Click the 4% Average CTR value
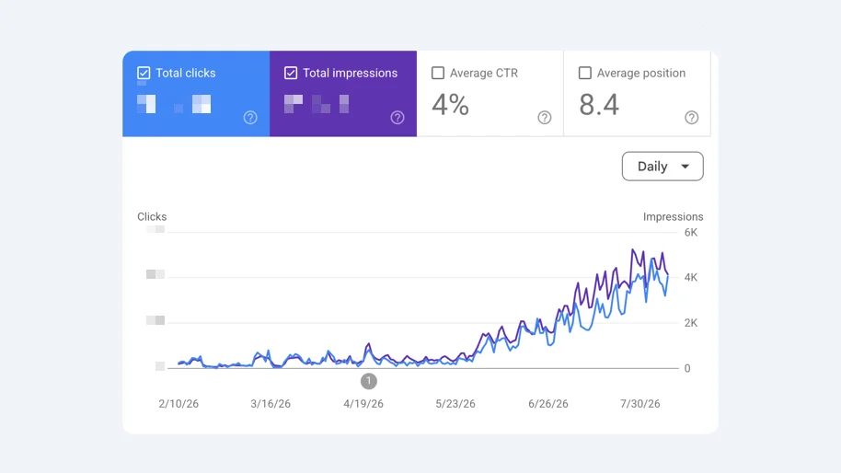 [x=451, y=105]
